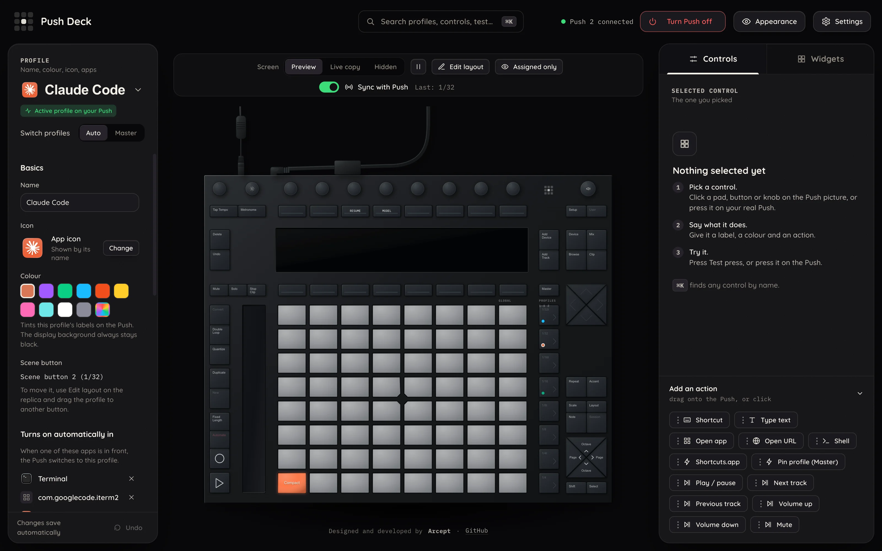Click the Claude Code profile icon
882x551 pixels.
[x=30, y=90]
